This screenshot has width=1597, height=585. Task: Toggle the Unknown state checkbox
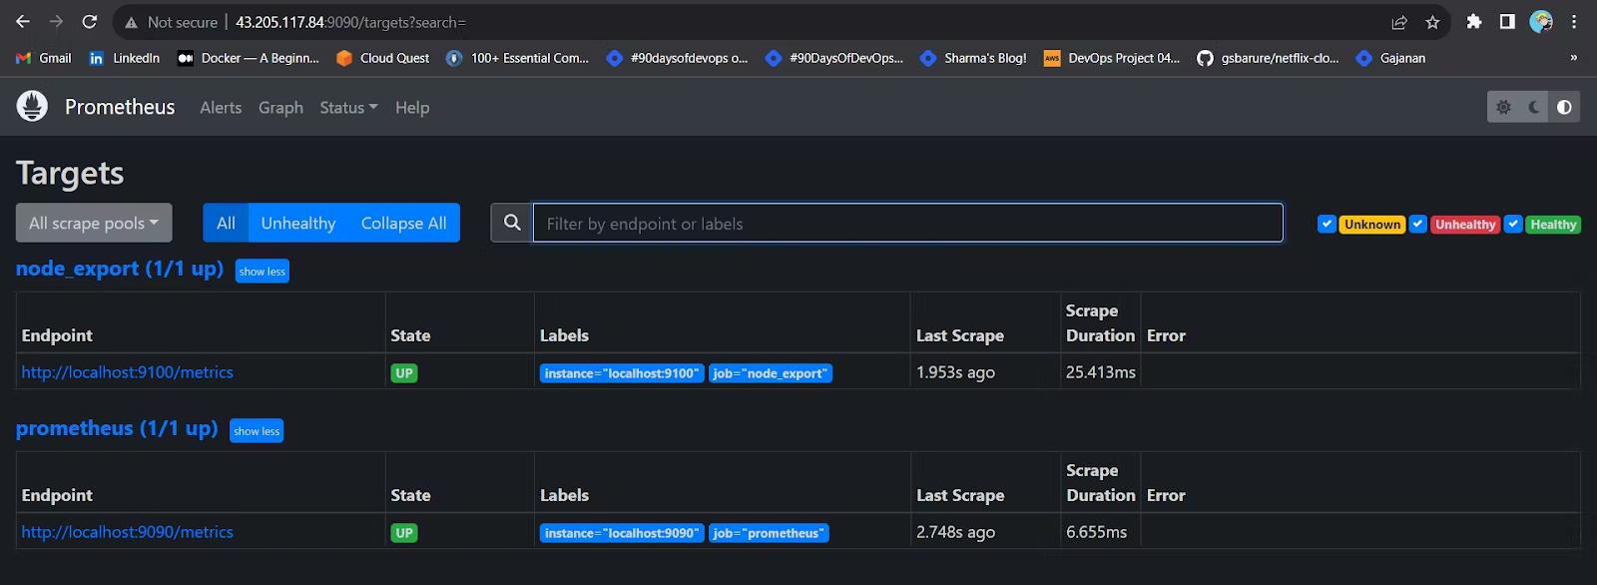point(1327,224)
